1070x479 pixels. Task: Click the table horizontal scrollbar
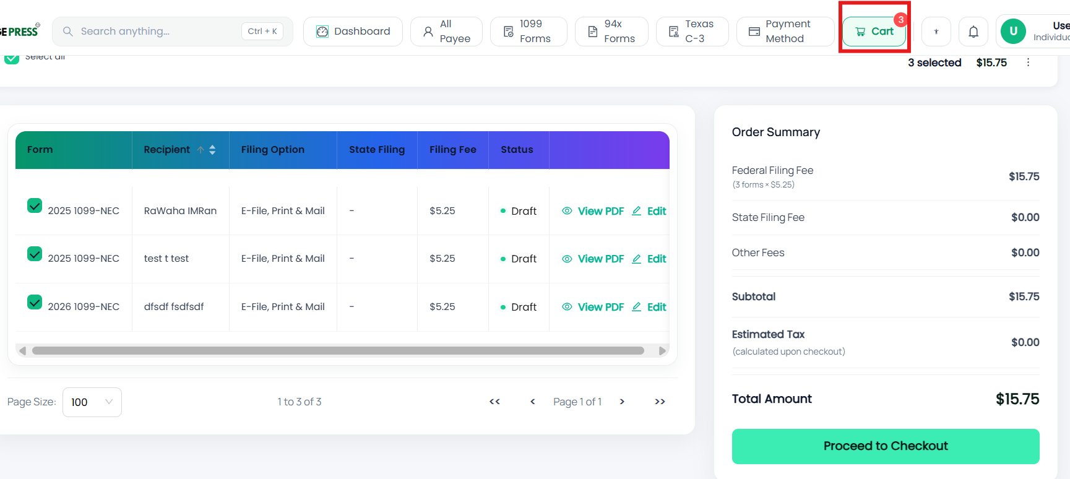pyautogui.click(x=338, y=351)
